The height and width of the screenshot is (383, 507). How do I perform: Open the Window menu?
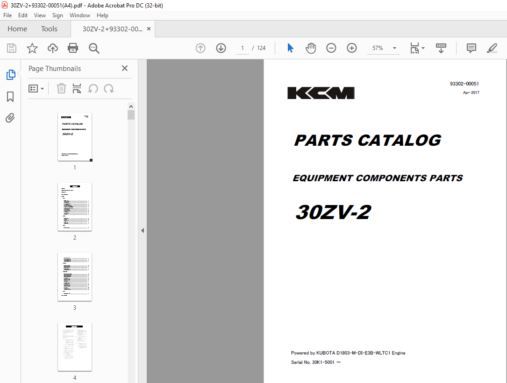click(80, 15)
